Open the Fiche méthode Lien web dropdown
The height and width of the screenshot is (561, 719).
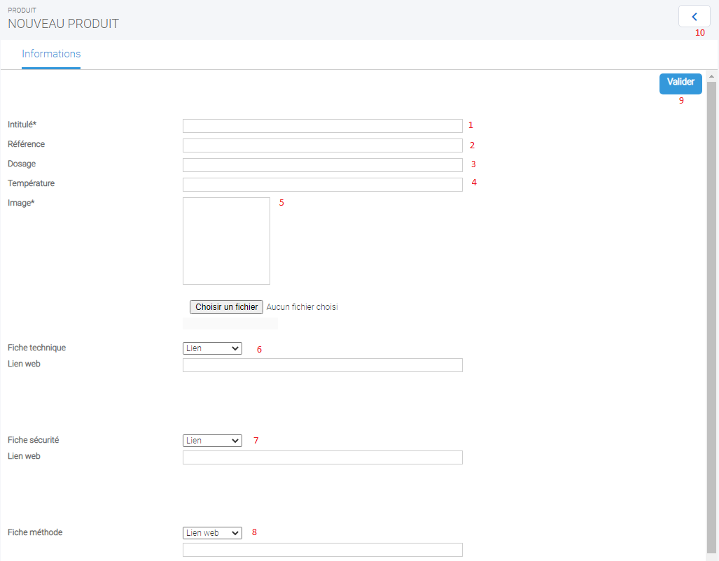pyautogui.click(x=212, y=533)
